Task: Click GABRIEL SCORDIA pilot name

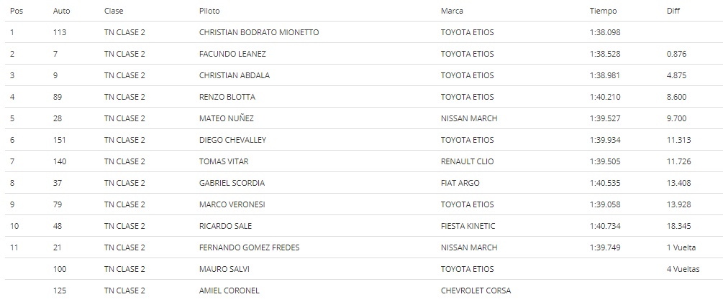Action: (x=232, y=184)
